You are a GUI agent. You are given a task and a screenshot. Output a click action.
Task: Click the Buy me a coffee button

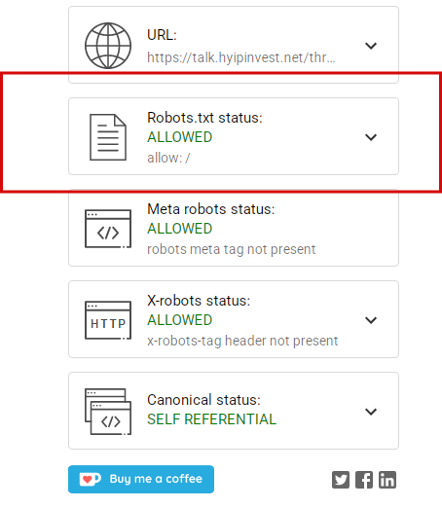[141, 479]
